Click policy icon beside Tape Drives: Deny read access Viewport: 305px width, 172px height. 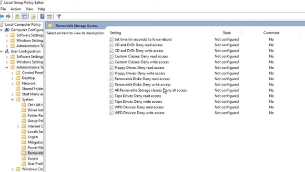click(112, 96)
